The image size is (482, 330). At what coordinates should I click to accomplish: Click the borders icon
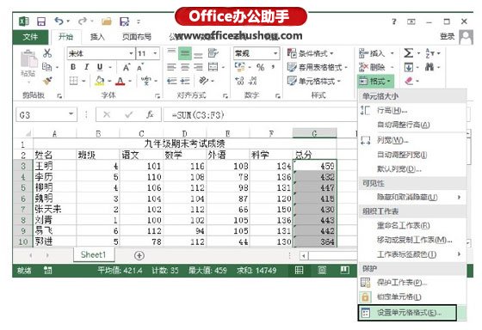[73, 81]
